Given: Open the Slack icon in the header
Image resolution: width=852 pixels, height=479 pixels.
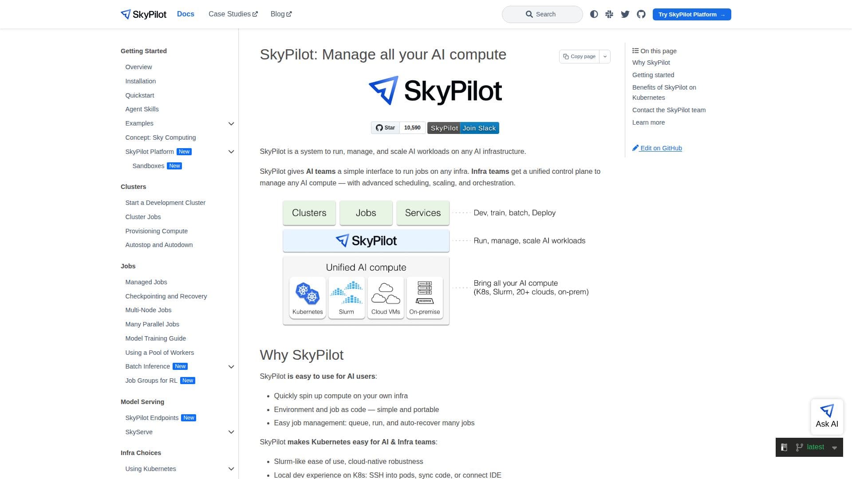Looking at the screenshot, I should coord(609,14).
